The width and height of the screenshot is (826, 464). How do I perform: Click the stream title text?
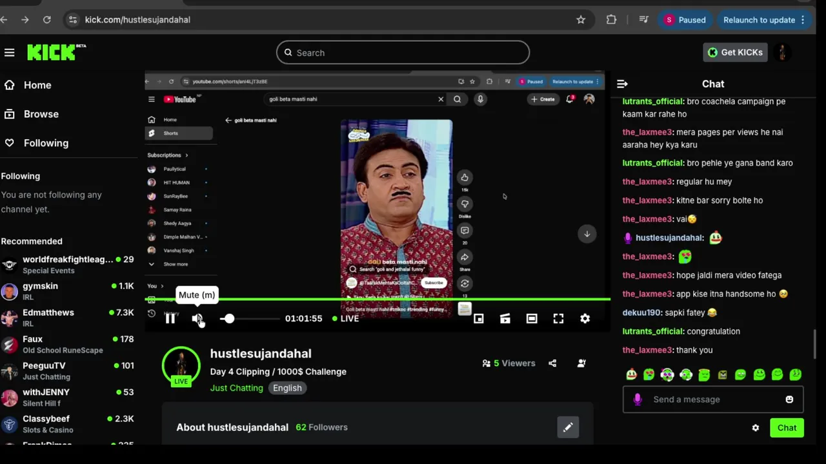(278, 372)
